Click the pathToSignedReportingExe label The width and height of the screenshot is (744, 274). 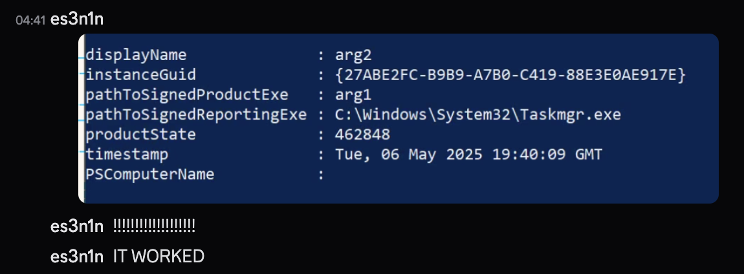[196, 115]
